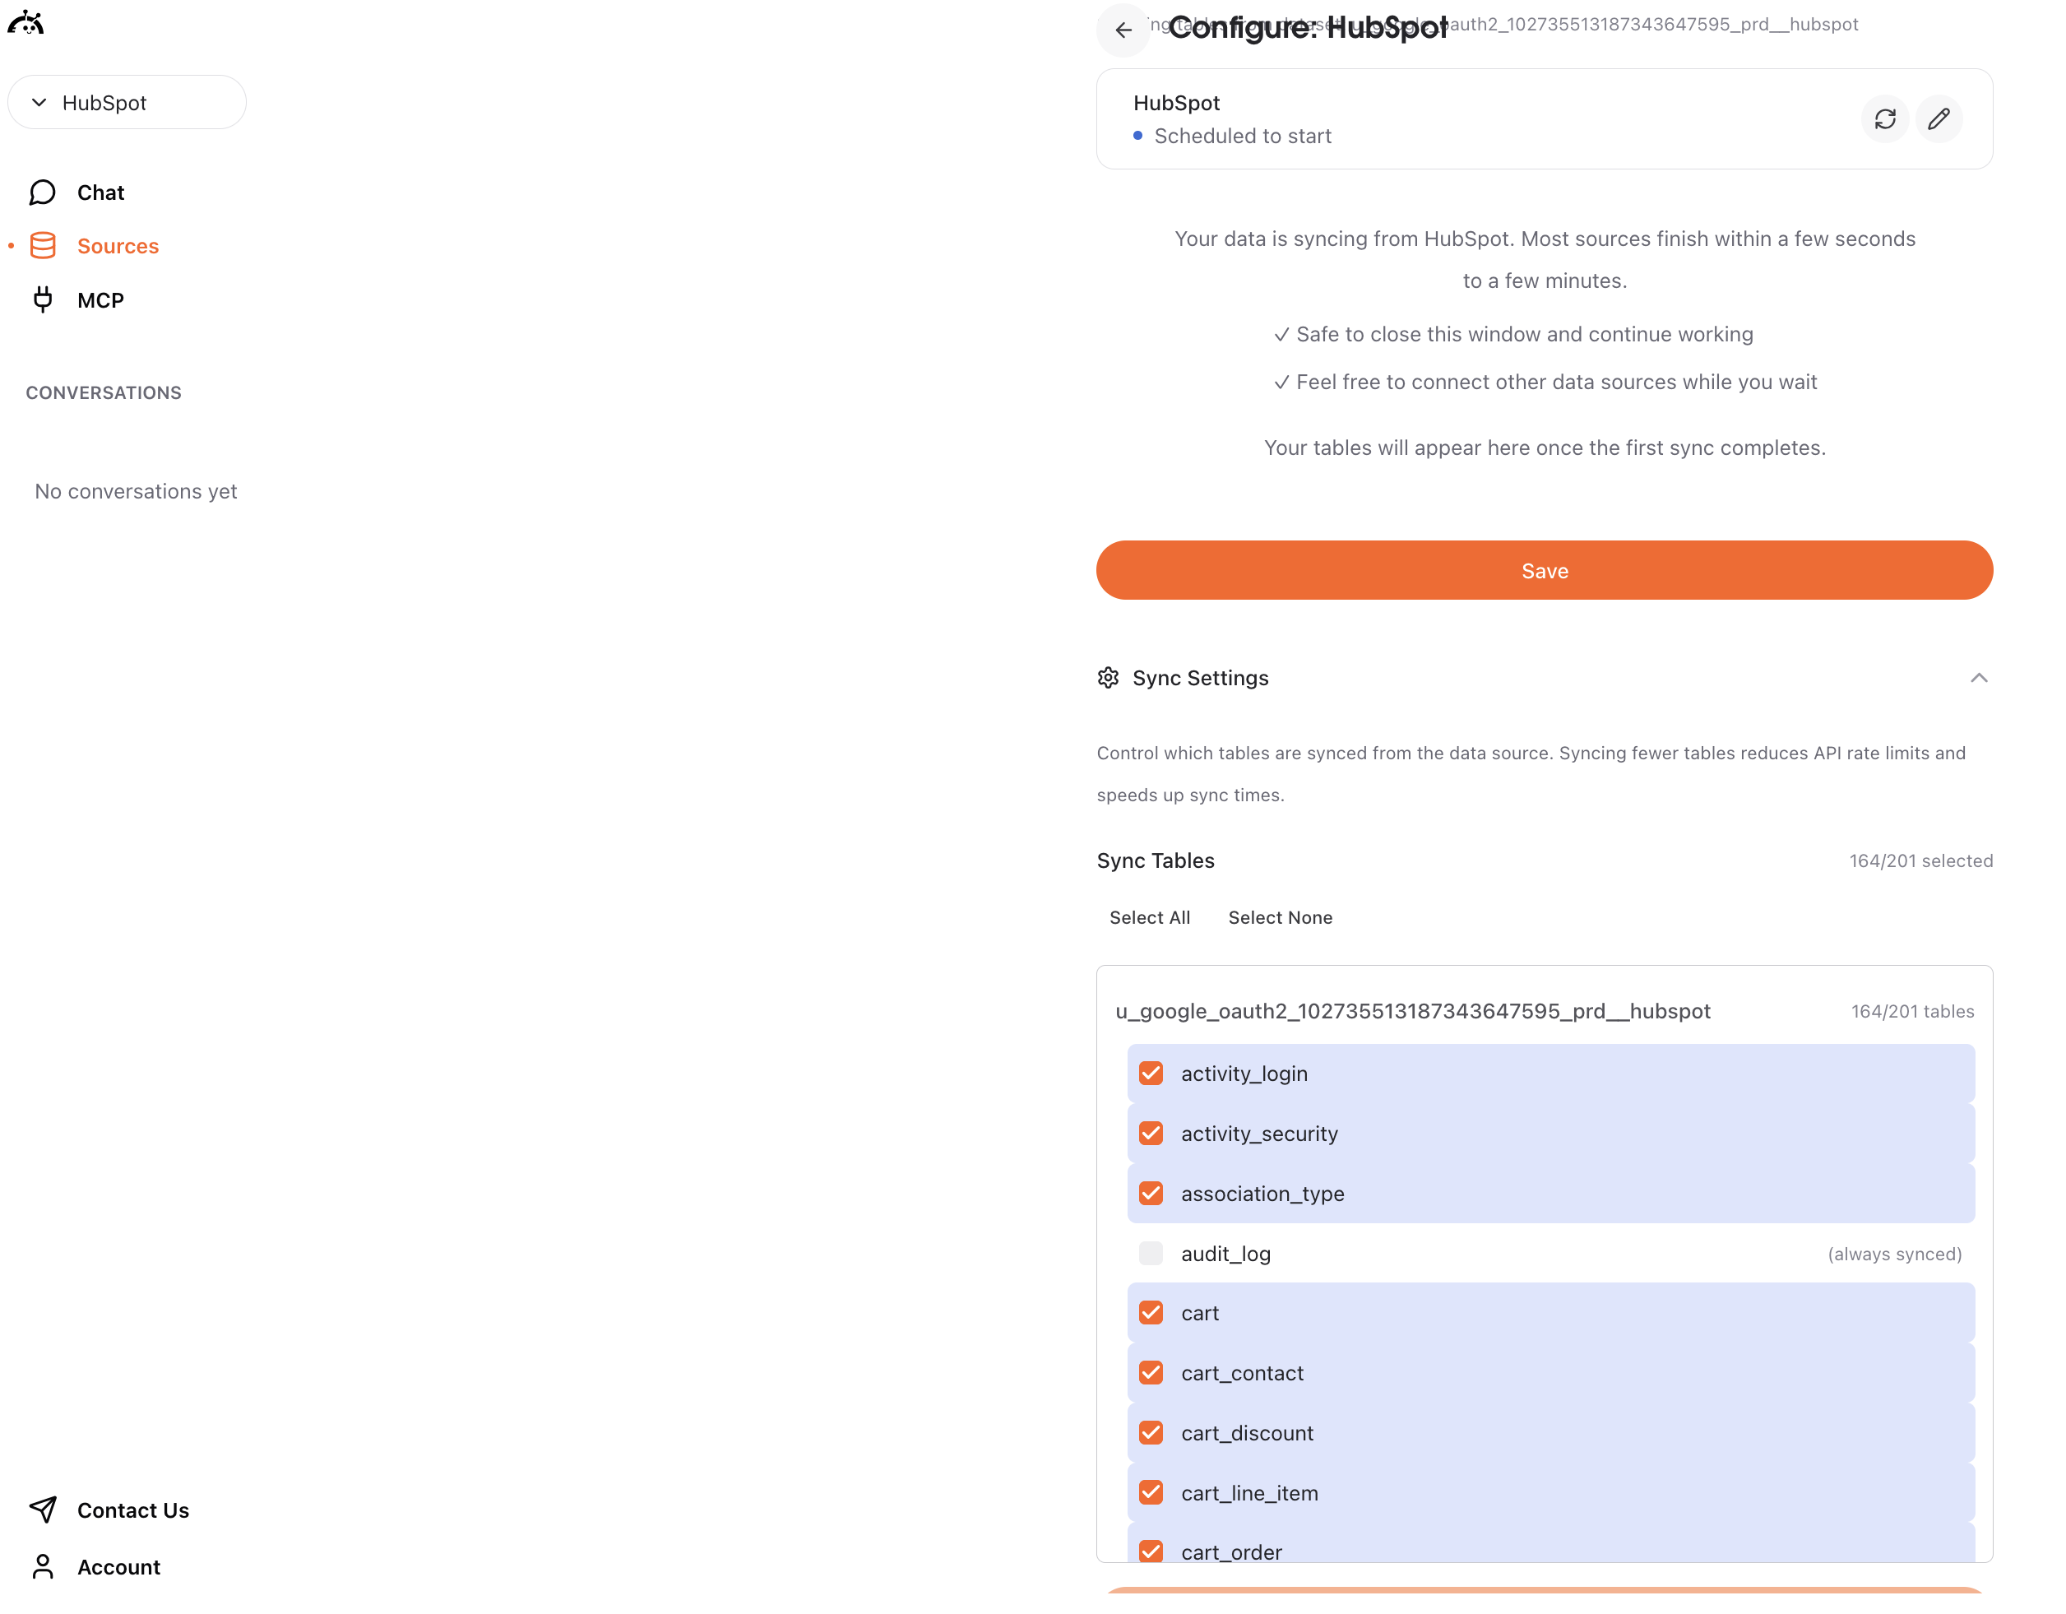Click Select All for sync tables
Image resolution: width=2066 pixels, height=1614 pixels.
1149,916
